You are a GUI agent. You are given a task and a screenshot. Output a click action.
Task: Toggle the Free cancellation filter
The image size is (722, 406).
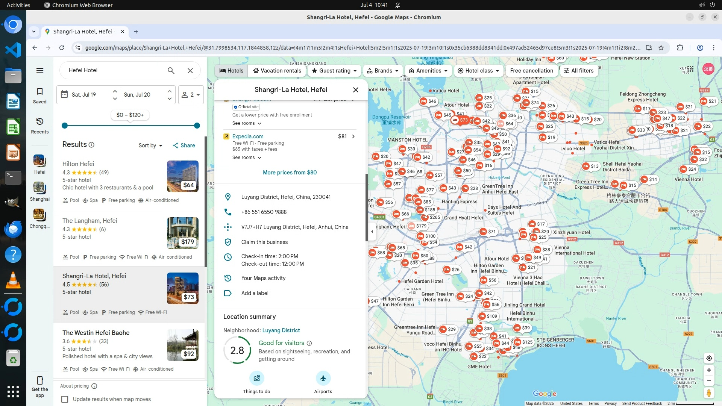[x=531, y=71]
